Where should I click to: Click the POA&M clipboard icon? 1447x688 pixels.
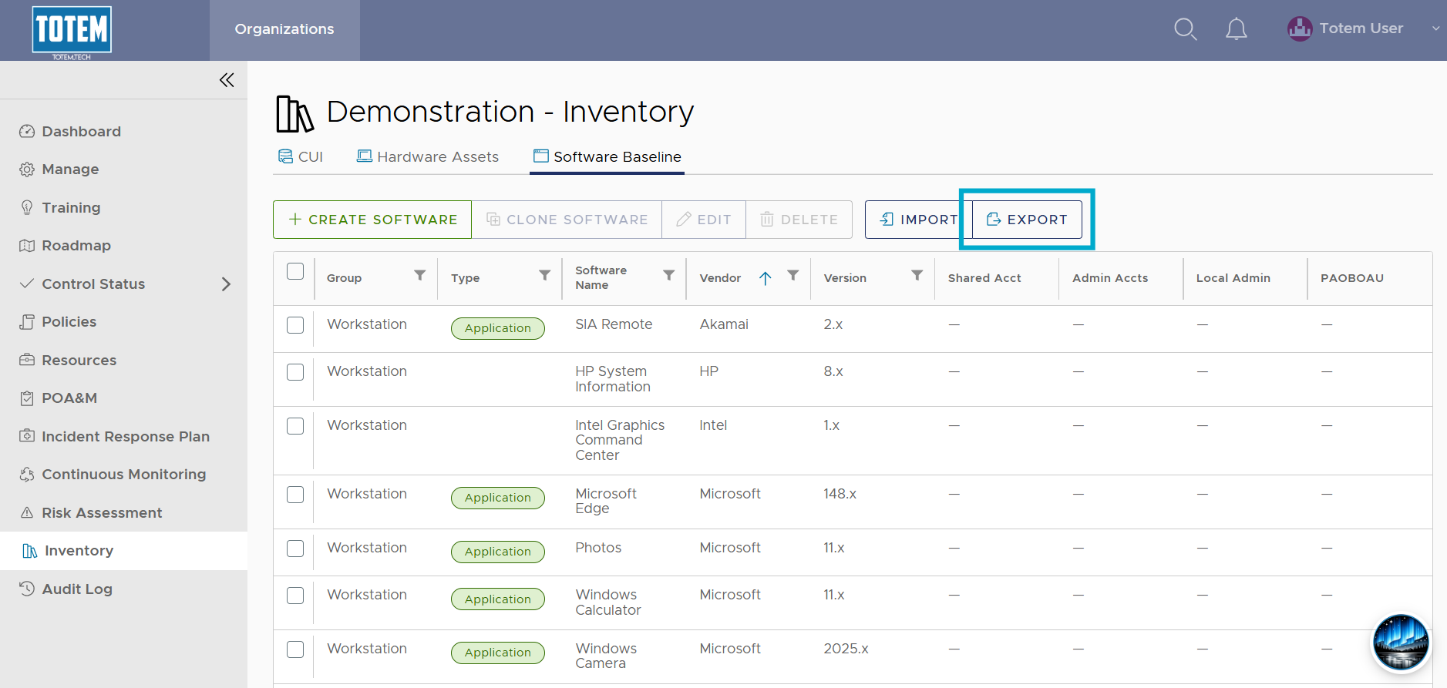(x=27, y=398)
